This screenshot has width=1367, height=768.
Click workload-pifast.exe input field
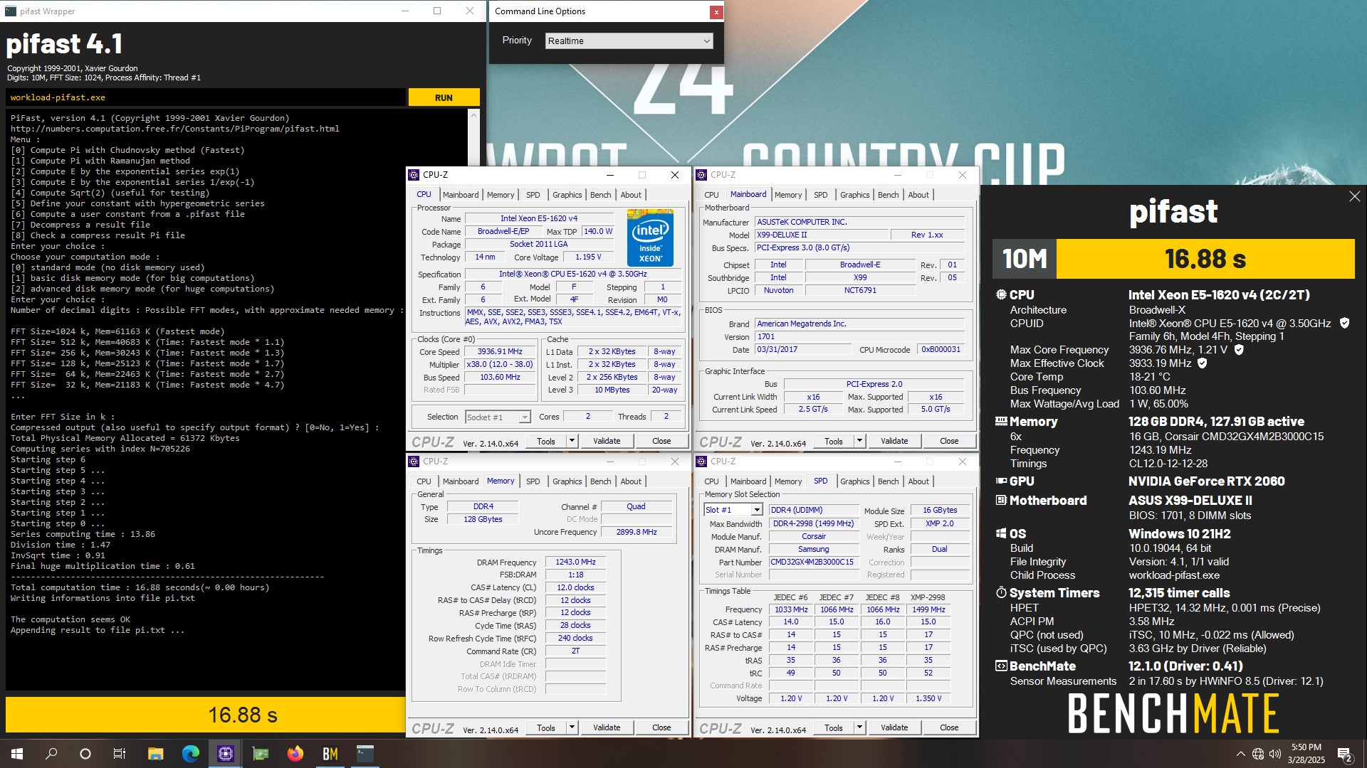(206, 97)
